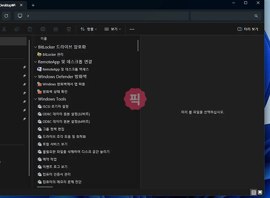Viewport: 270px width, 198px height.
Task: Toggle the 미리 보기 preview pane button
Action: tap(248, 29)
